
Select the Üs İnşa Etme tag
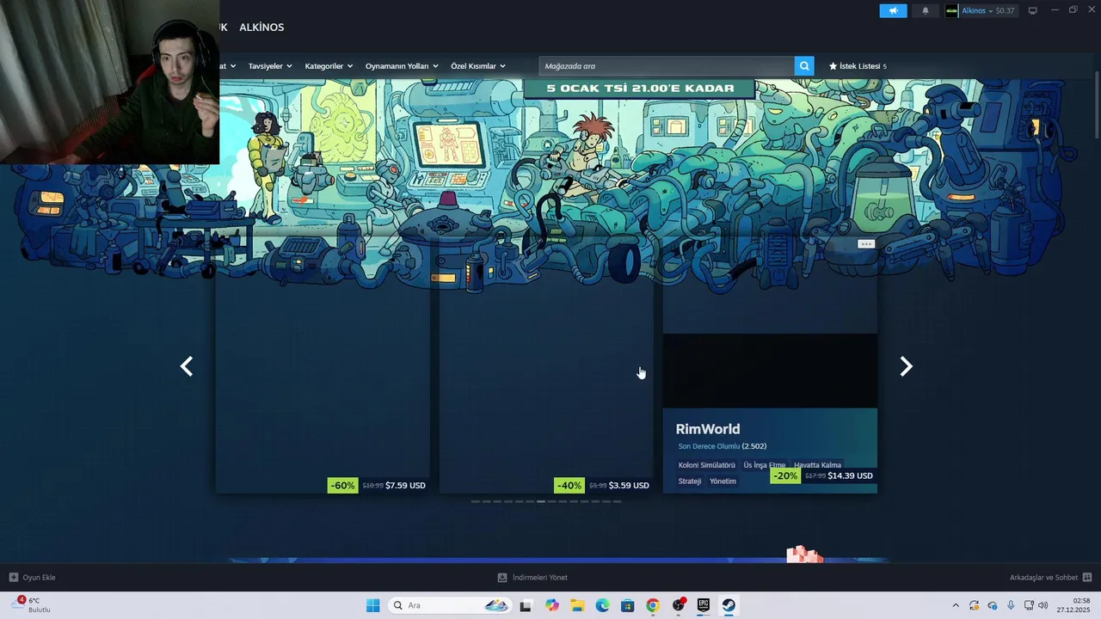click(x=765, y=465)
